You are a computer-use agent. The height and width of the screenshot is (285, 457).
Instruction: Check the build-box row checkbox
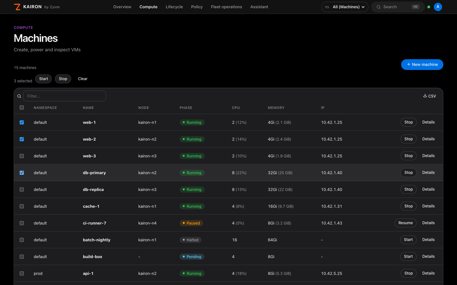pos(22,256)
